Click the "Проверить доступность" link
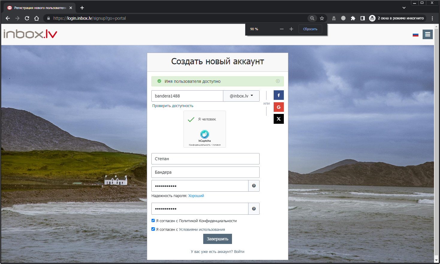440x264 pixels. (x=173, y=106)
